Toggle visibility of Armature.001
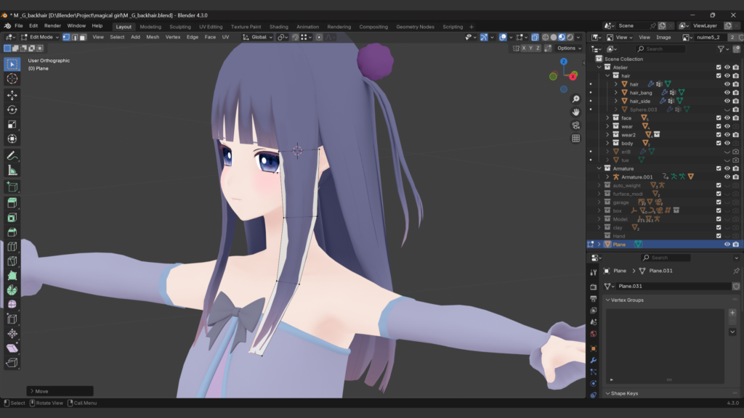Screen dimensions: 744x418 pyautogui.click(x=727, y=177)
